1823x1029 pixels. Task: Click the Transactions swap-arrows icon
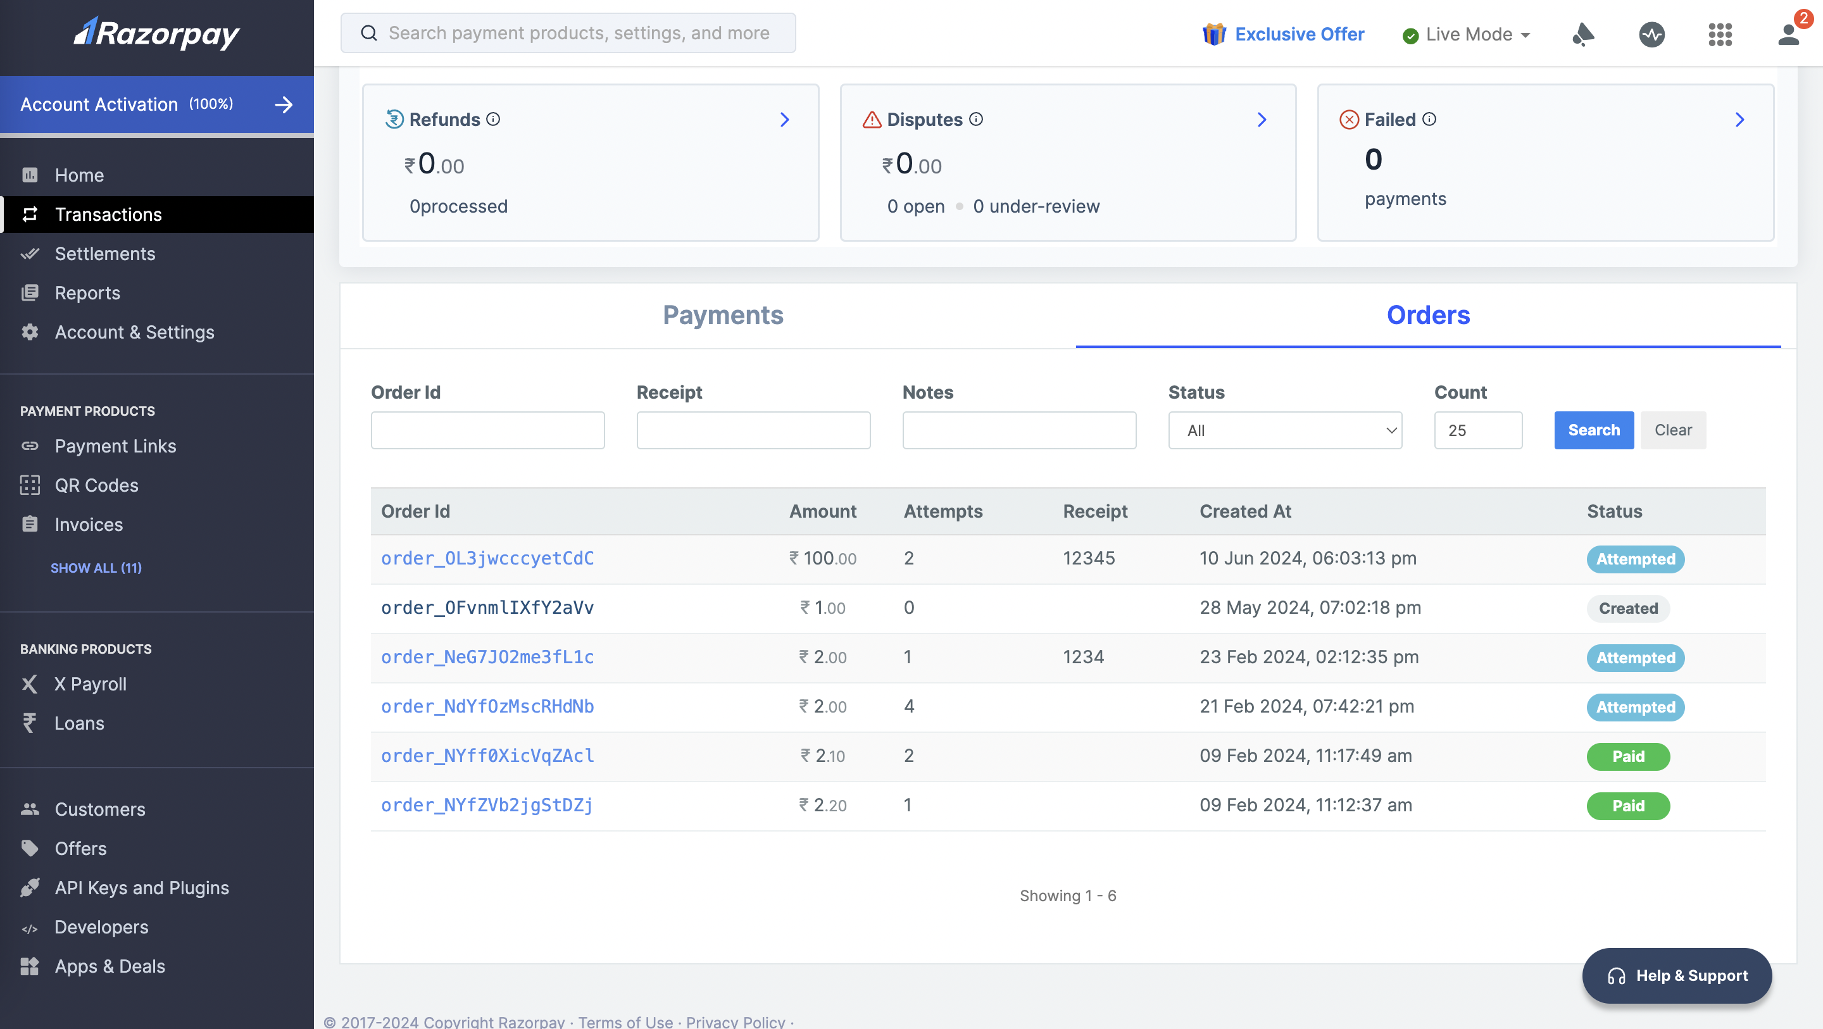pos(30,214)
